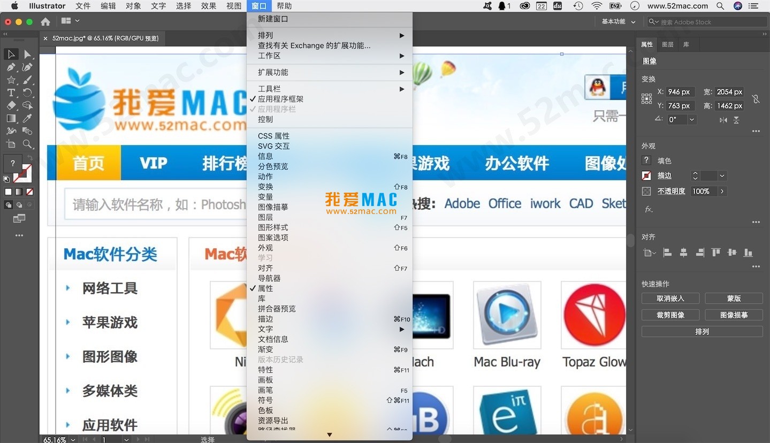Screen dimensions: 770x443
Task: Select the Curvature tool
Action: [x=27, y=67]
